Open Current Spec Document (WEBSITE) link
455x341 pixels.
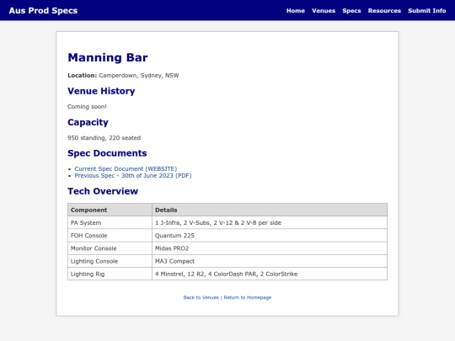126,168
